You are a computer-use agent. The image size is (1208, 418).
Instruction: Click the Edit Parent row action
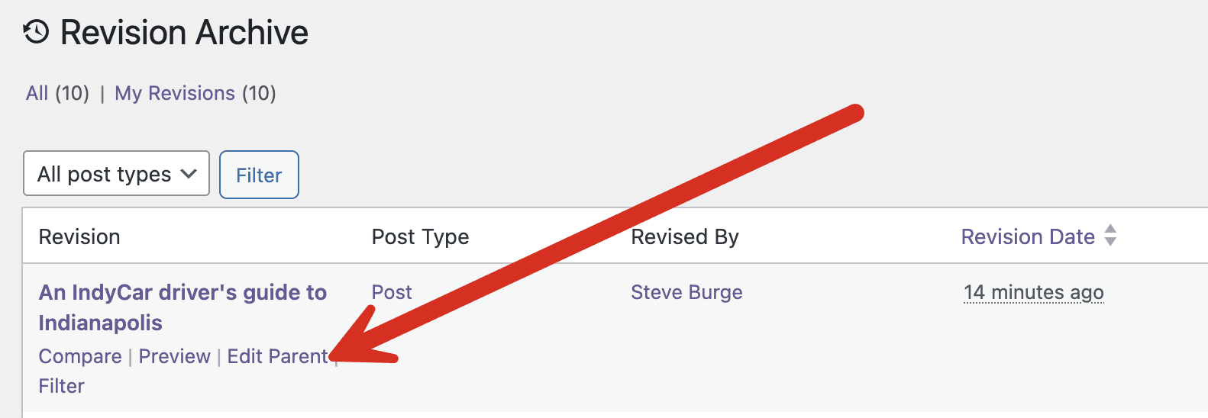pyautogui.click(x=277, y=356)
